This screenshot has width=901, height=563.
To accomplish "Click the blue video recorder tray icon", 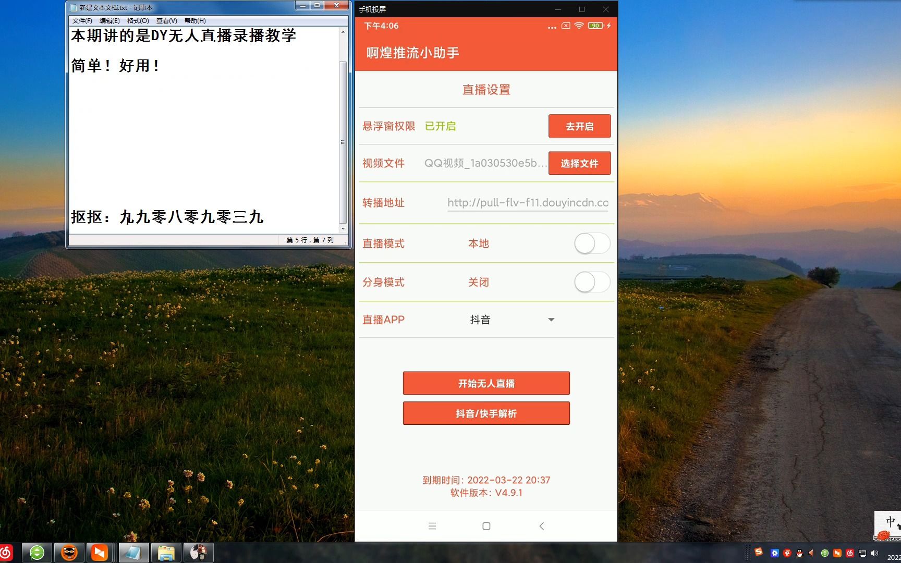I will click(774, 553).
